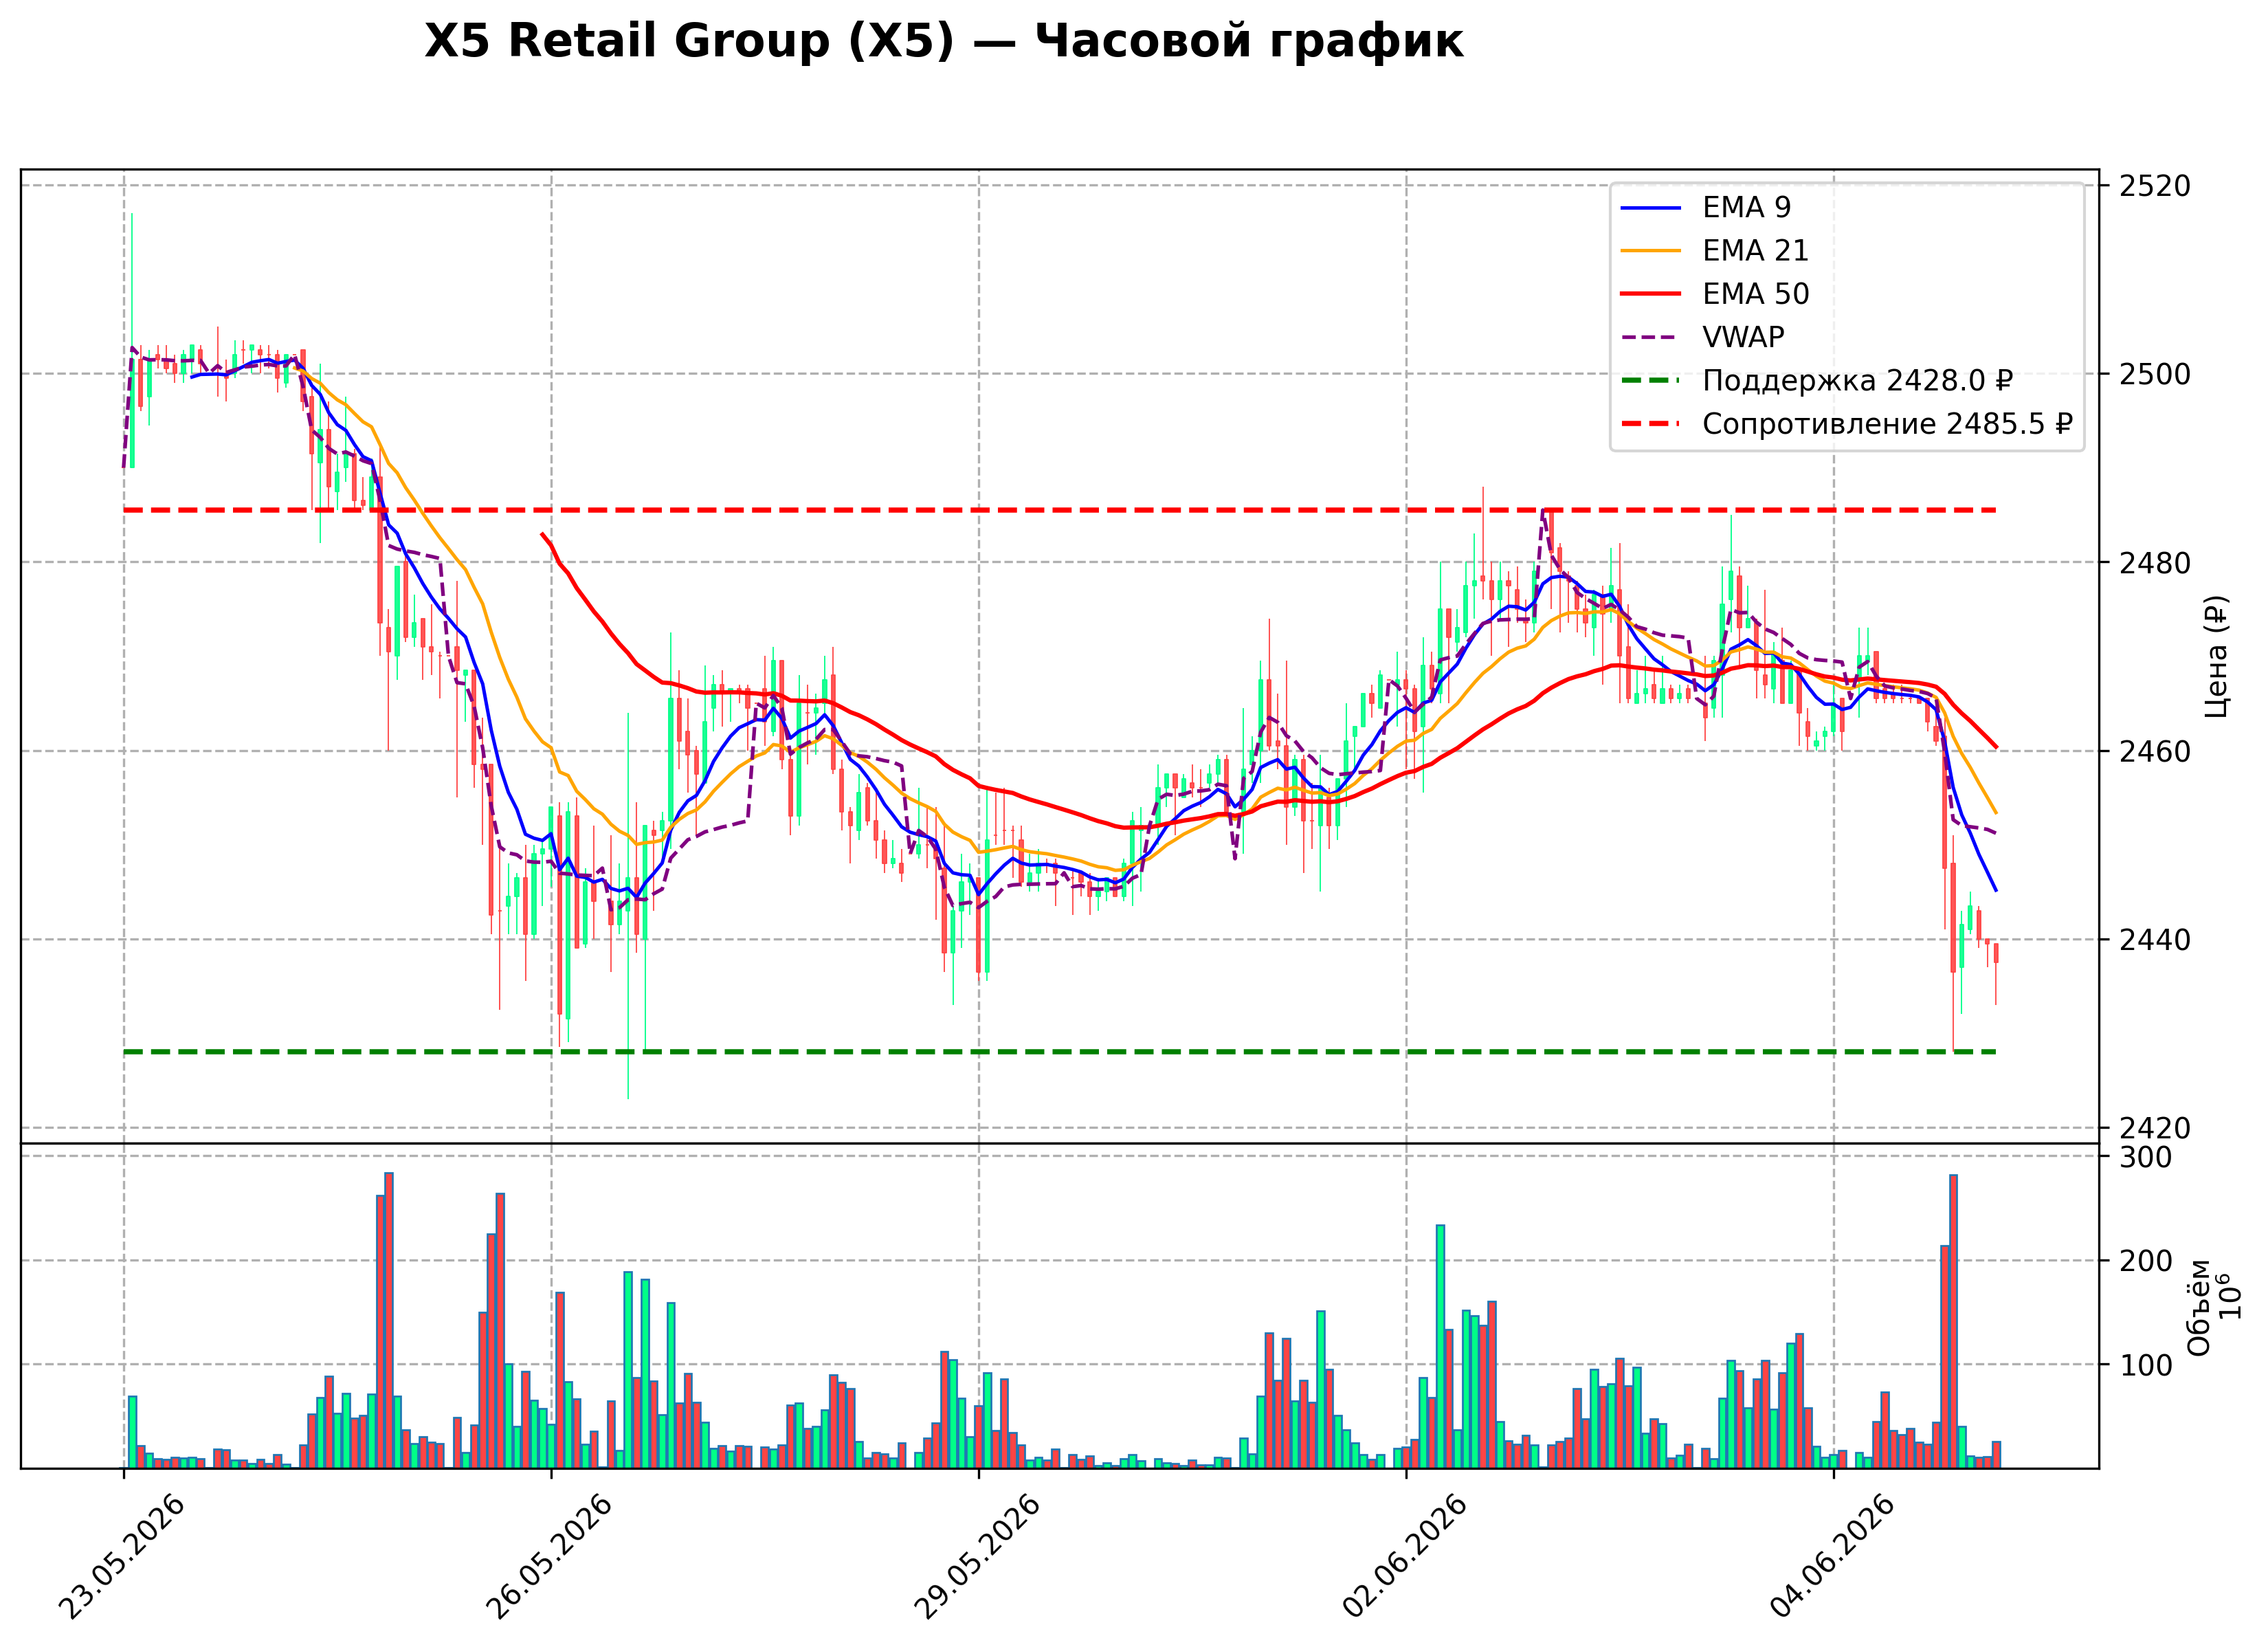This screenshot has height=1645, width=2268.
Task: Click the 'Объём' volume axis title
Action: (2199, 1307)
